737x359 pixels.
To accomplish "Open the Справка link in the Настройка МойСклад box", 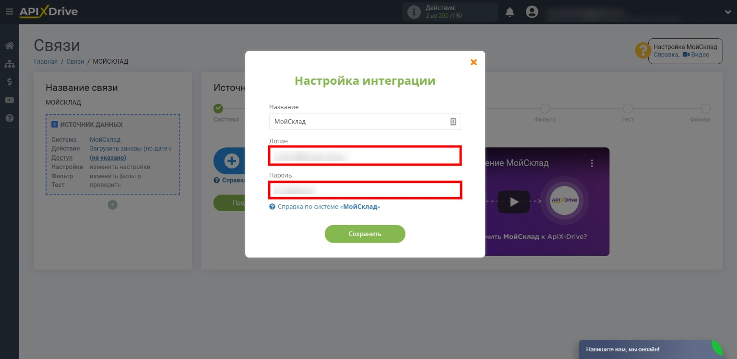I will click(666, 55).
